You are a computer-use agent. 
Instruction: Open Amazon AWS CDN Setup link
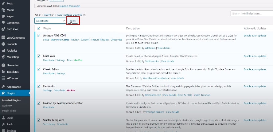click(46, 40)
